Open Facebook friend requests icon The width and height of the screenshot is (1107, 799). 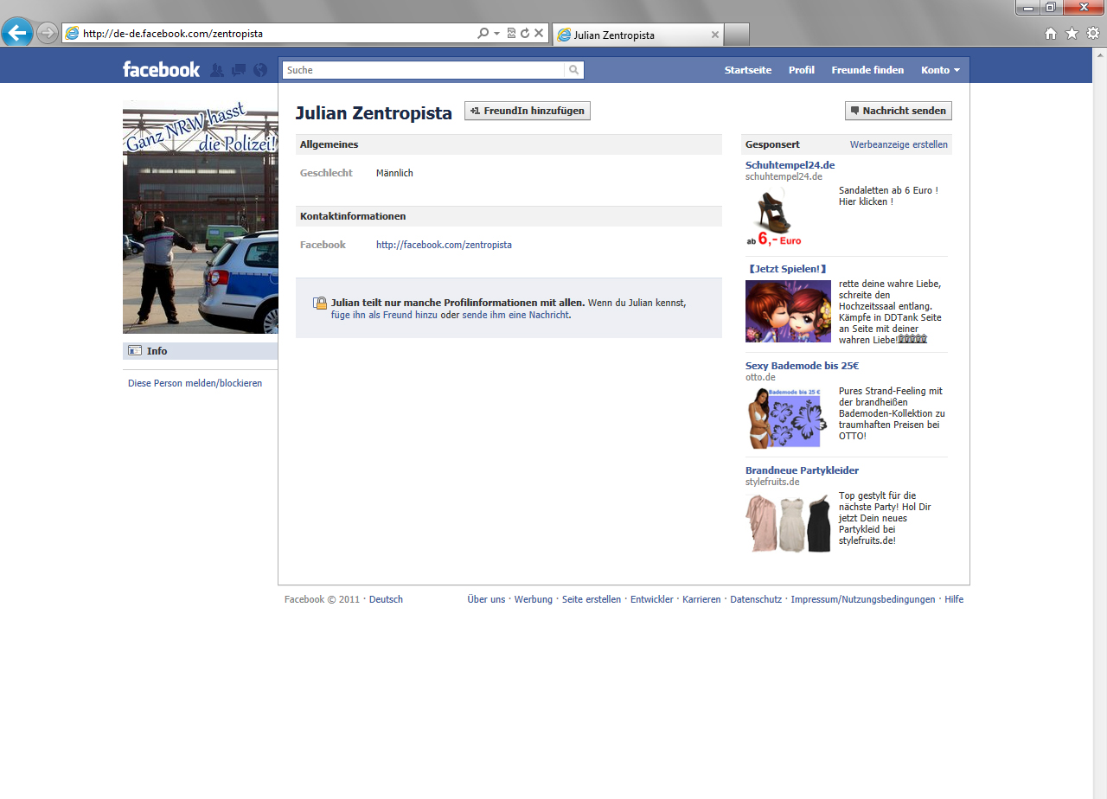(x=217, y=70)
